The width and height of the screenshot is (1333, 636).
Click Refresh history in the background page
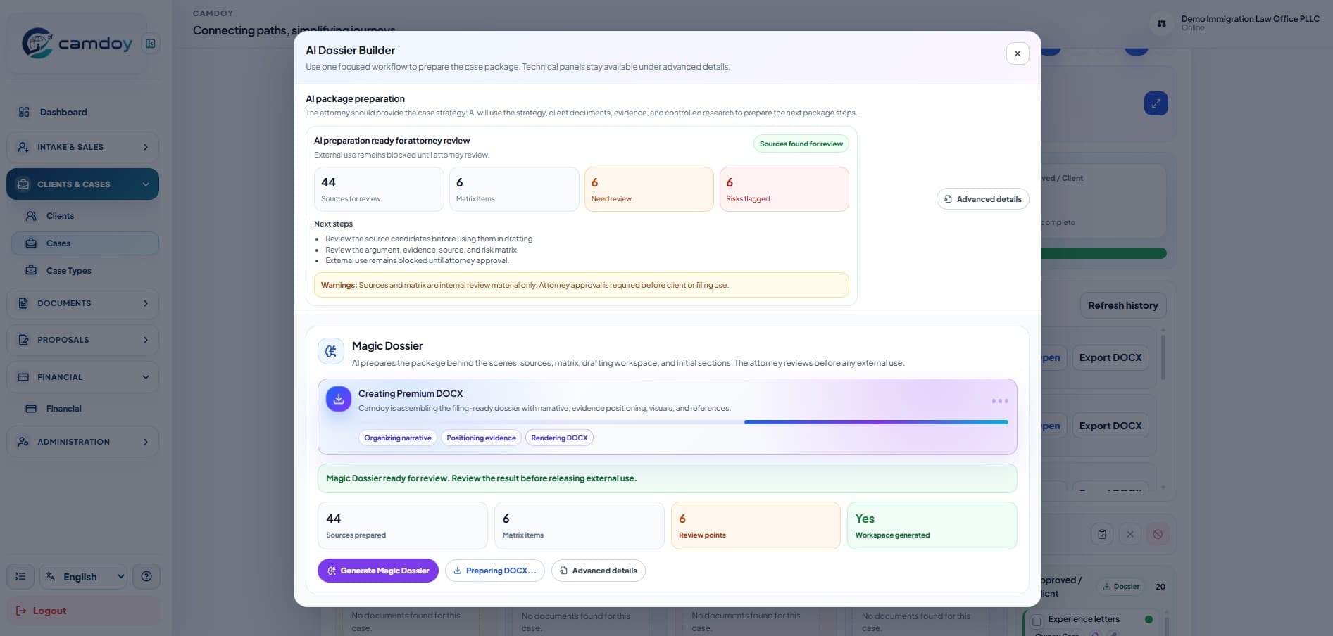(1123, 305)
